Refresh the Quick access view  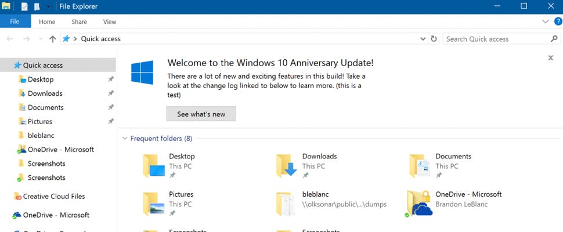434,39
